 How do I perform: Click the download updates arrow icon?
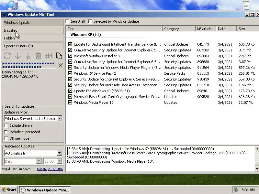click(17, 56)
